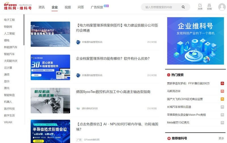Click 23小时前 timestamp on SycoTec article

coord(152,108)
